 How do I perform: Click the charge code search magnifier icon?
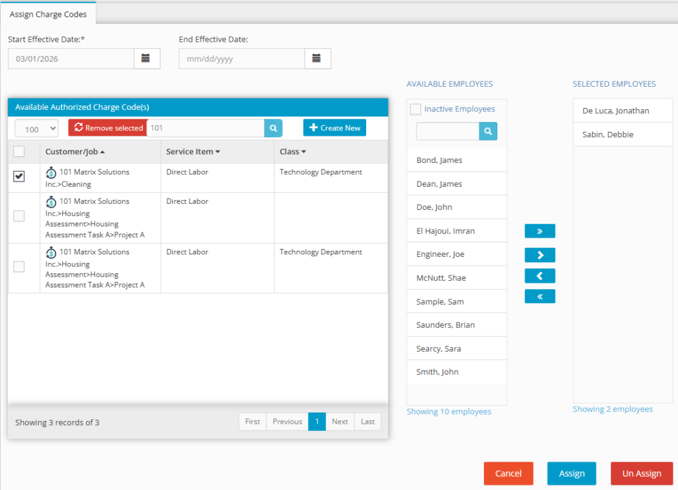273,128
